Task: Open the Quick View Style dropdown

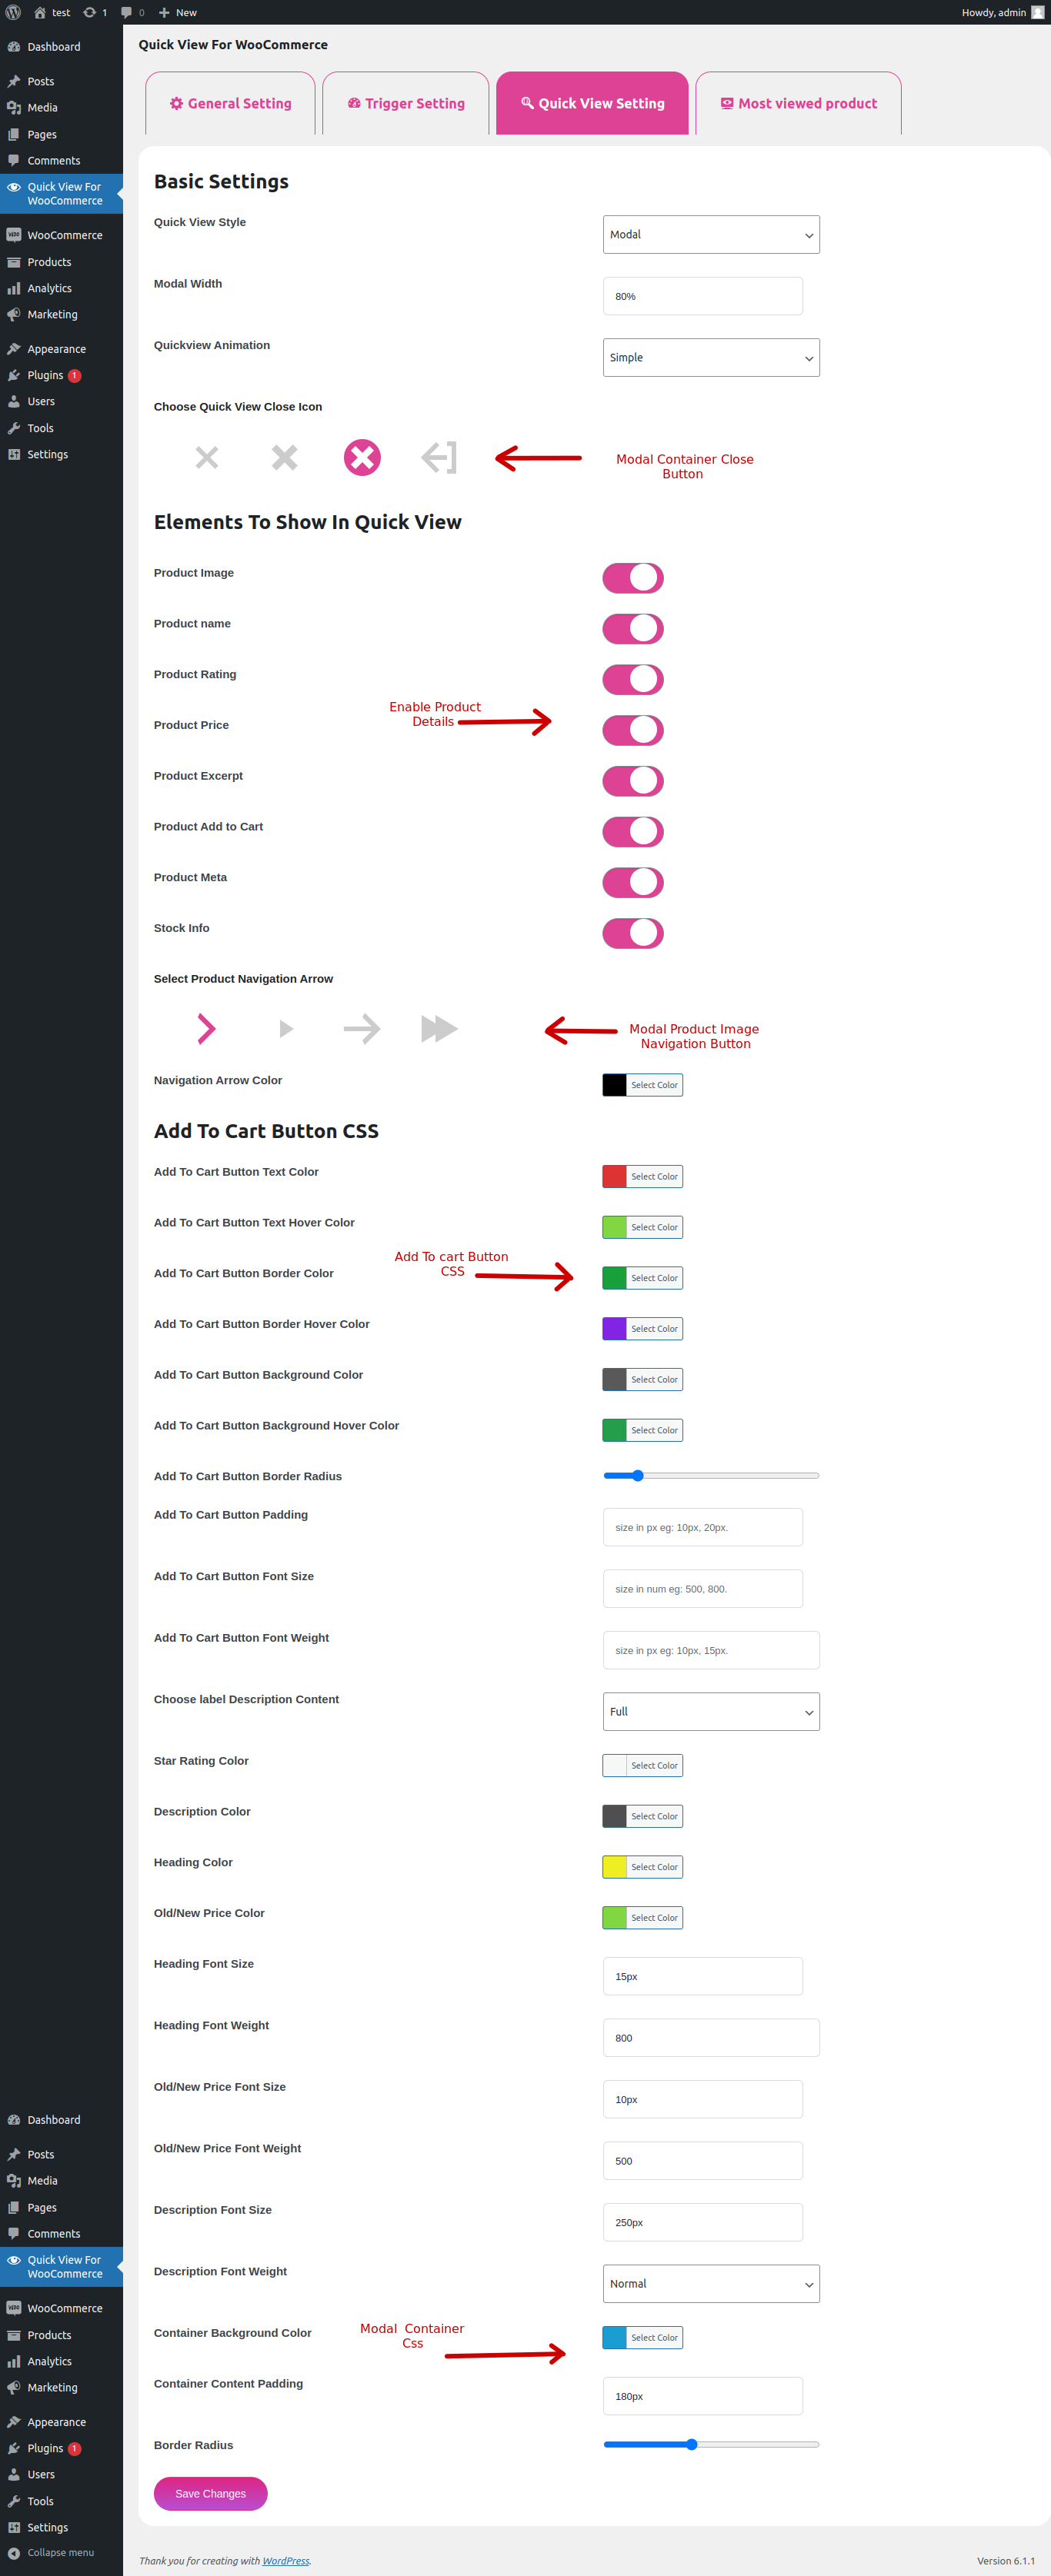Action: 711,235
